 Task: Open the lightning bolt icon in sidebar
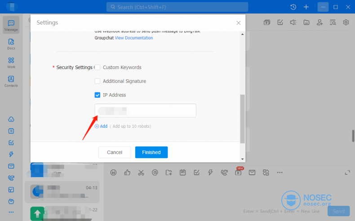point(11,154)
